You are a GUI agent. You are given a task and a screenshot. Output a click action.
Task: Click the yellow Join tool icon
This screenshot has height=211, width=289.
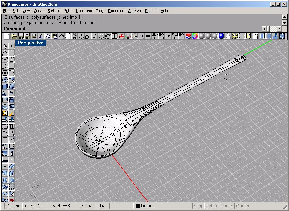[x=5, y=113]
